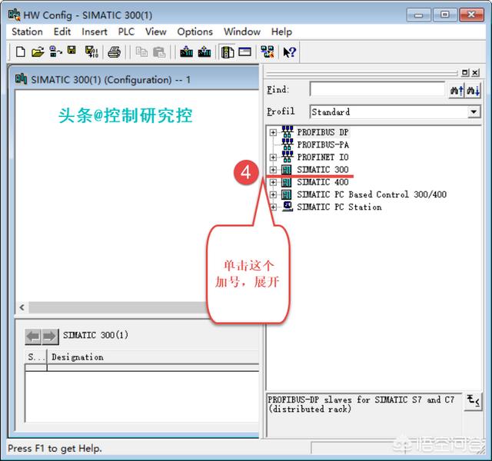Click the Save and Compile icon
This screenshot has width=492, height=461.
coord(91,51)
